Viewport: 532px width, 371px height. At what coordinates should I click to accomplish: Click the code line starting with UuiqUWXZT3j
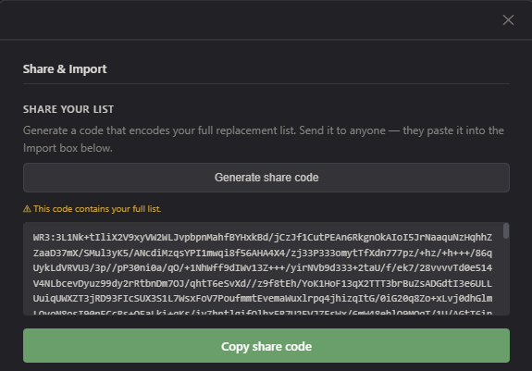click(x=263, y=299)
